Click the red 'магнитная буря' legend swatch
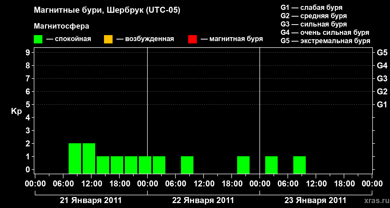This screenshot has width=390, height=208. (192, 39)
